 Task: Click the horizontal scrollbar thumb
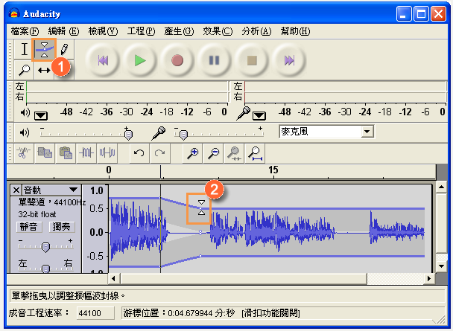click(x=244, y=278)
